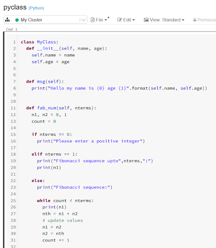
Task: Click the 'Fibonacci sequence:' print line
Action: 75,187
